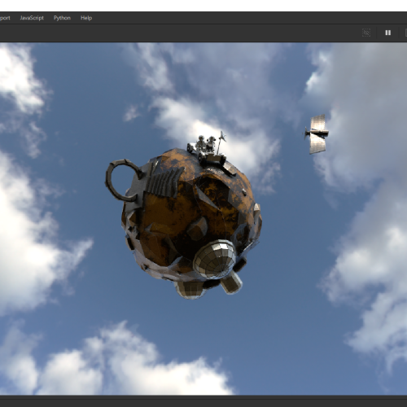Toggle the crossed-out region selection icon

tap(366, 33)
